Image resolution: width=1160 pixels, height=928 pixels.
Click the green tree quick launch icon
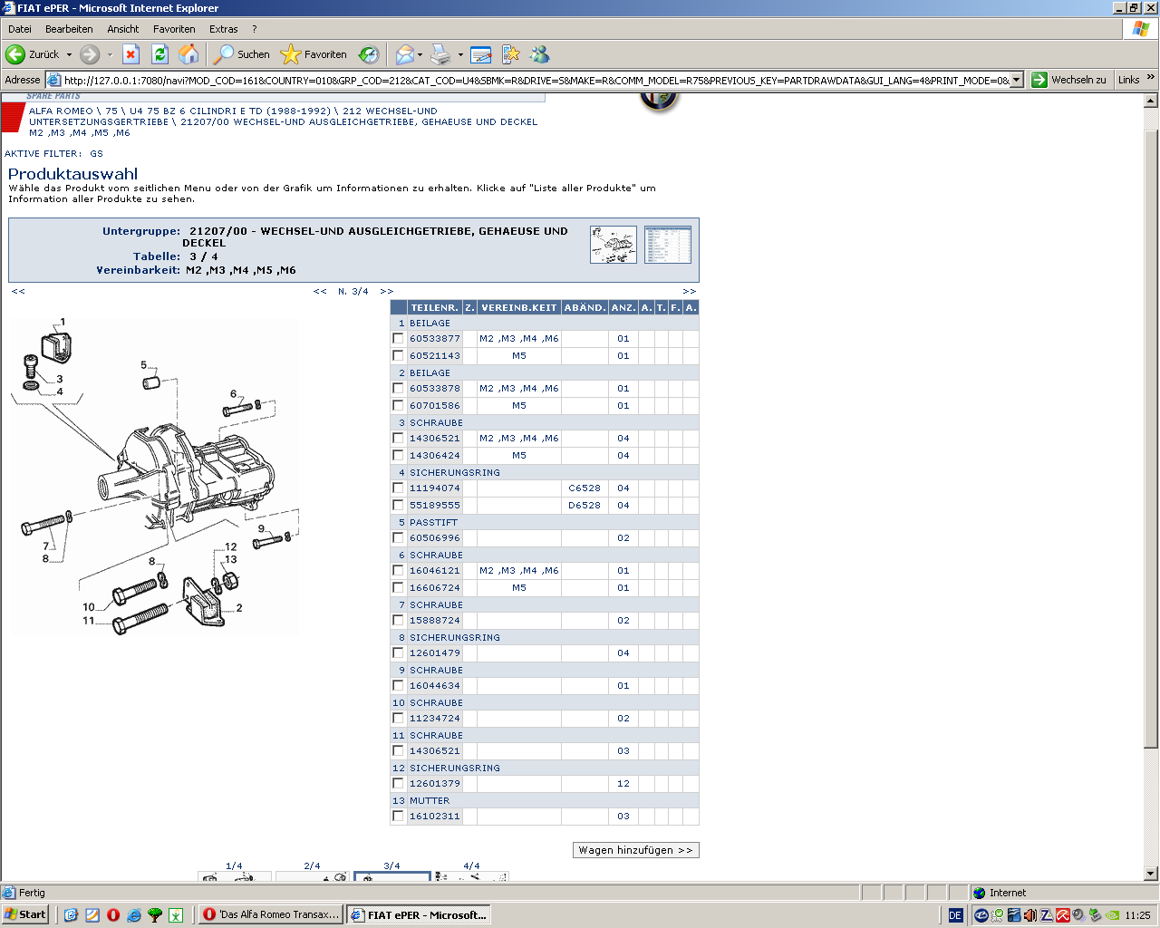pos(155,915)
